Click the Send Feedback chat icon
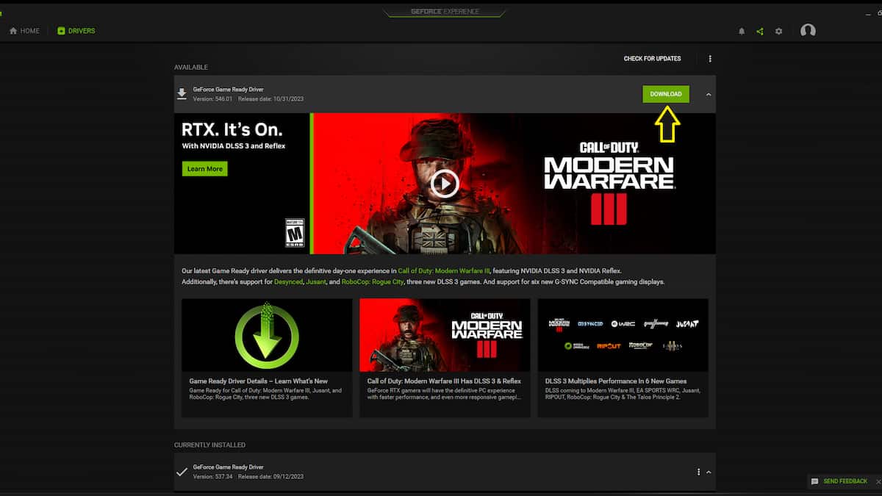The width and height of the screenshot is (882, 496). (x=814, y=481)
